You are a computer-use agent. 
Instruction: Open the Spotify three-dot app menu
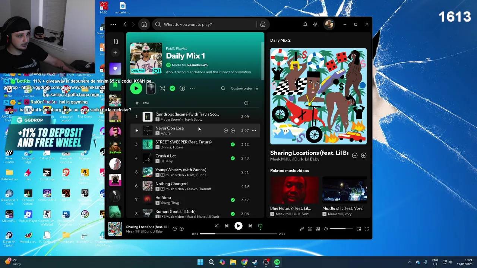113,24
